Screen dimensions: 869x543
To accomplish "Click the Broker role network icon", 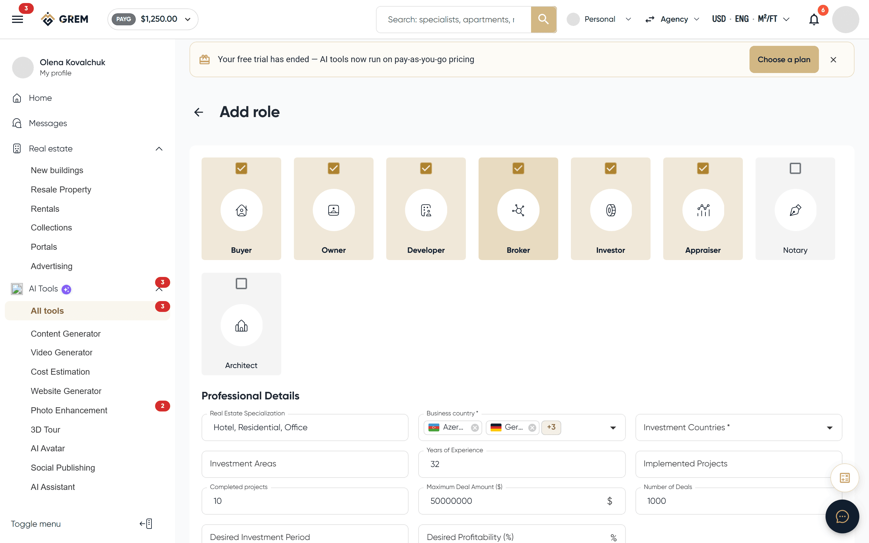I will [518, 210].
